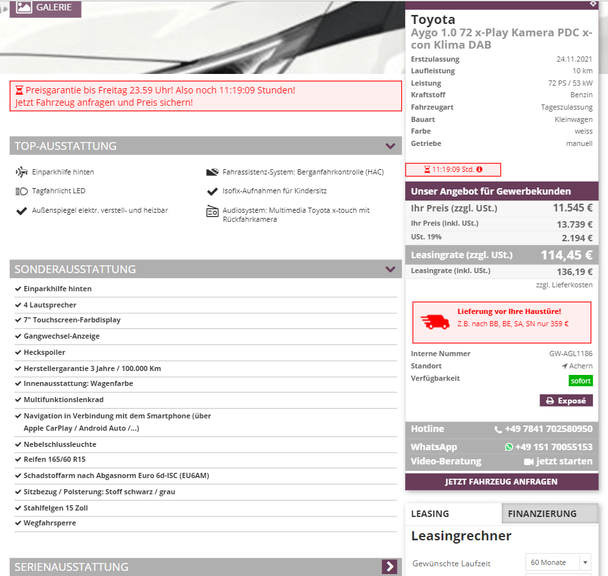Screen dimensions: 608x576
Task: Switch to the Finanzierung tab
Action: 550,514
